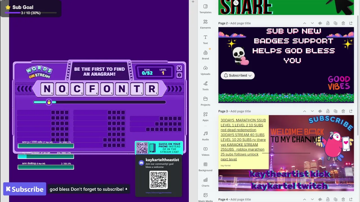Click Add page title for Page 3

240,111
